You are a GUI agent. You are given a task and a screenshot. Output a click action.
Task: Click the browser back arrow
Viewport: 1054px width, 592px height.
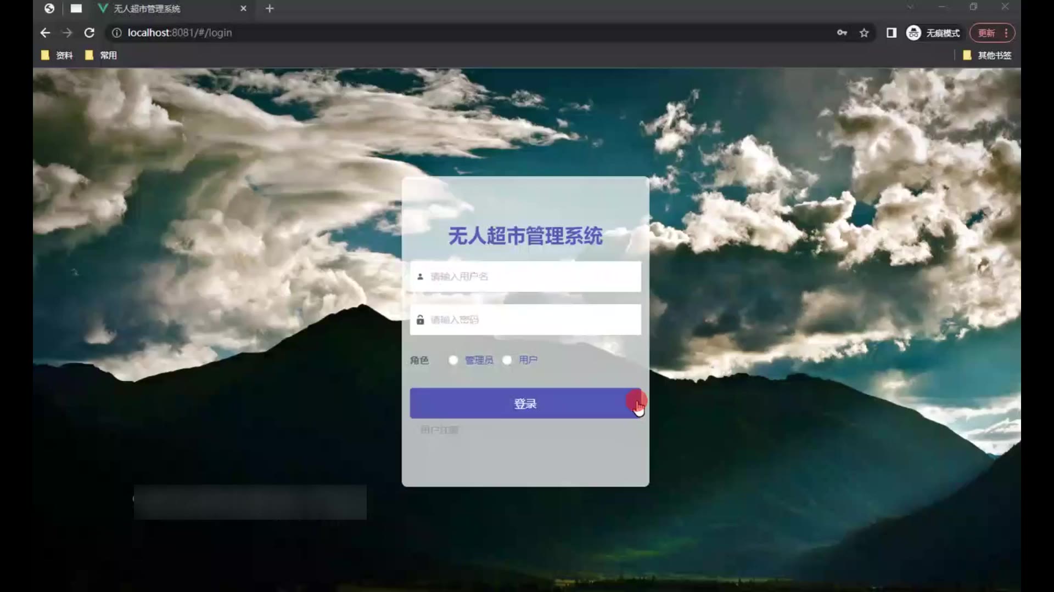tap(45, 33)
